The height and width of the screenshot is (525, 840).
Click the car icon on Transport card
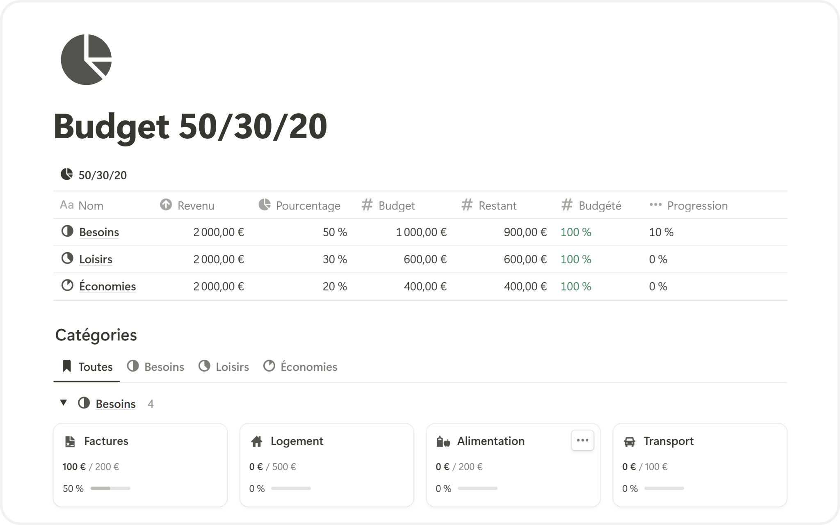coord(629,442)
